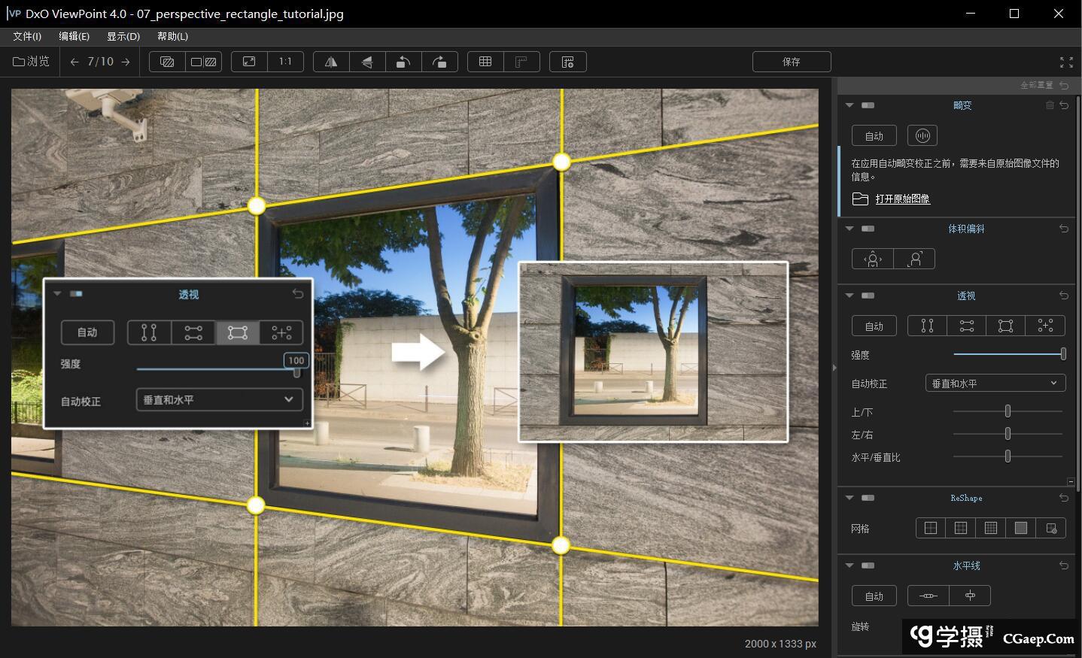Image resolution: width=1082 pixels, height=658 pixels.
Task: Toggle the ReShape panel on/off switch
Action: click(x=868, y=498)
